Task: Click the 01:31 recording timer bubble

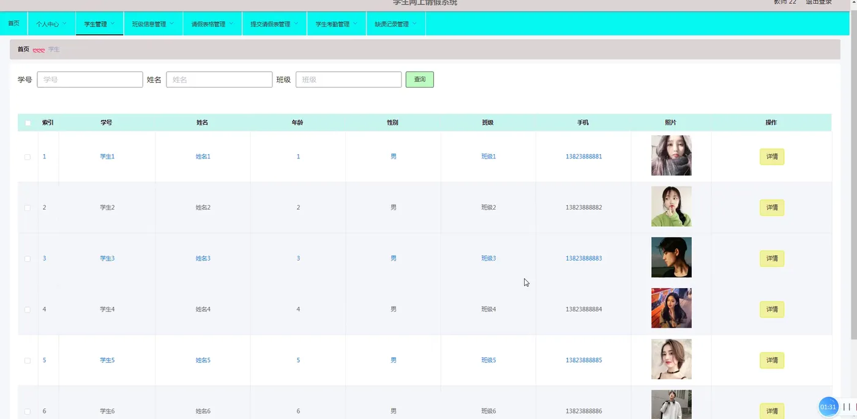Action: point(828,407)
